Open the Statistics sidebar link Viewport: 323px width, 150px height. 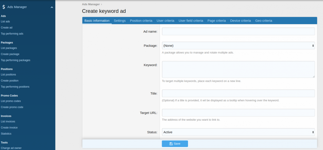6,134
